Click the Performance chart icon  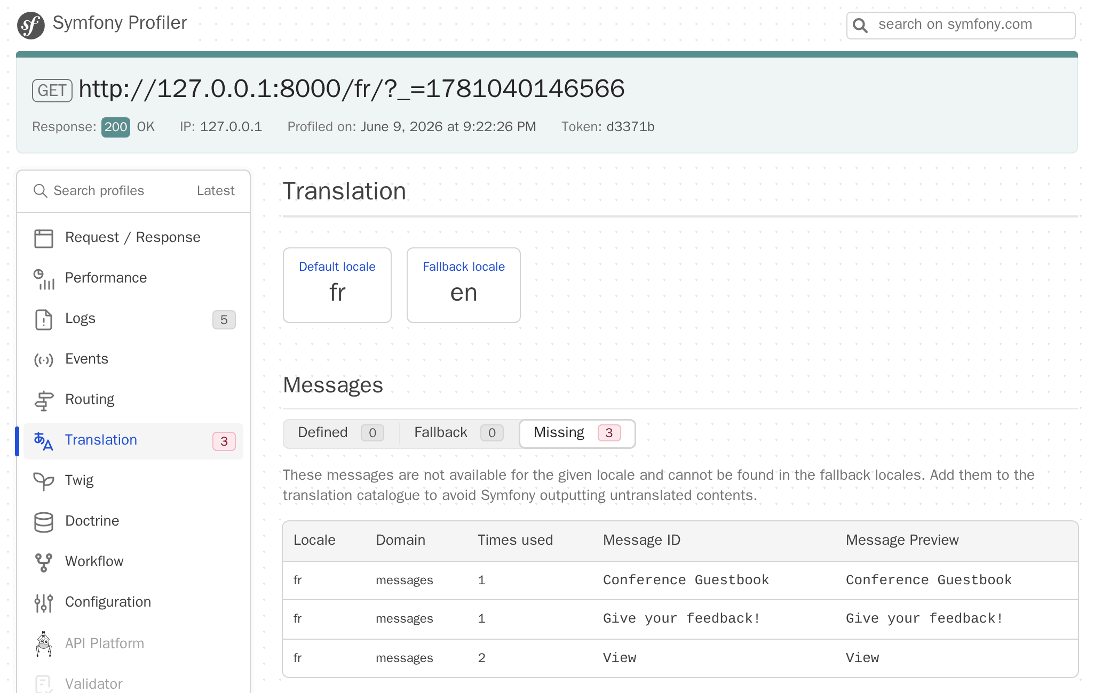(44, 279)
